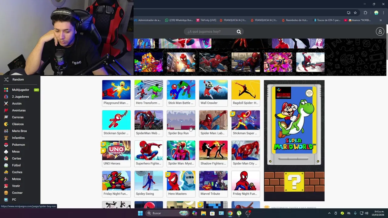Open the Shadow Fighters game card
Image resolution: width=388 pixels, height=218 pixels.
click(x=213, y=154)
